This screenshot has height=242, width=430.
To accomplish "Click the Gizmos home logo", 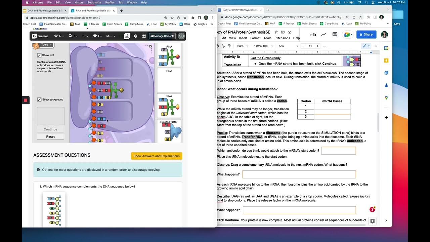I will click(x=40, y=36).
